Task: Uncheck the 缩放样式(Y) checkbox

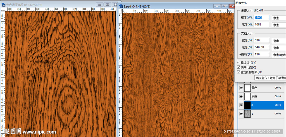Action: (239, 63)
